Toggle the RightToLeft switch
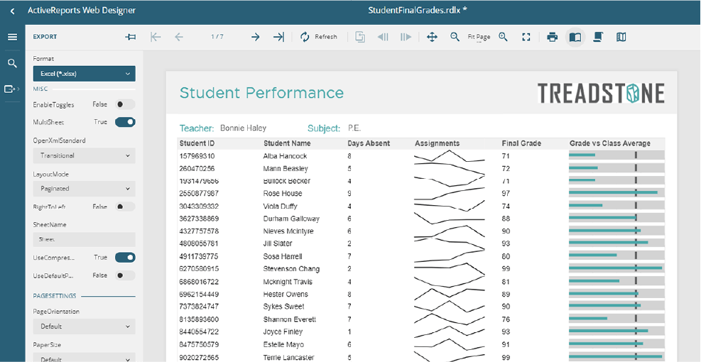This screenshot has width=701, height=362. (x=125, y=207)
